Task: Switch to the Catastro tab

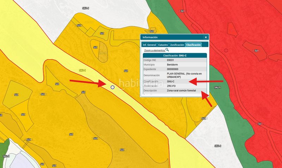Action: (163, 45)
